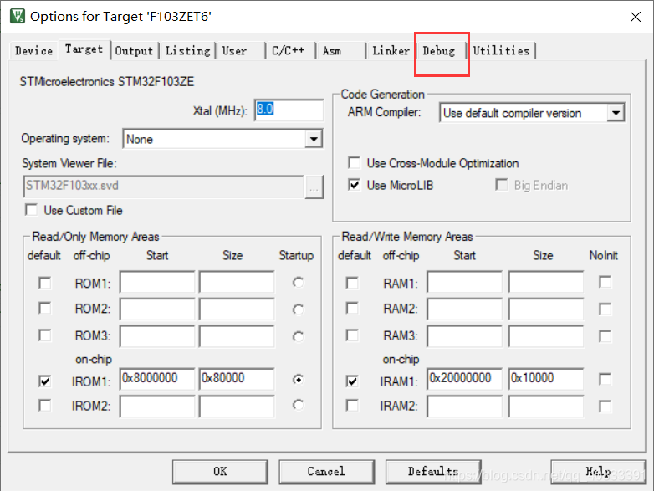Check the RAM1 default checkbox
Image resolution: width=654 pixels, height=491 pixels.
tap(352, 283)
